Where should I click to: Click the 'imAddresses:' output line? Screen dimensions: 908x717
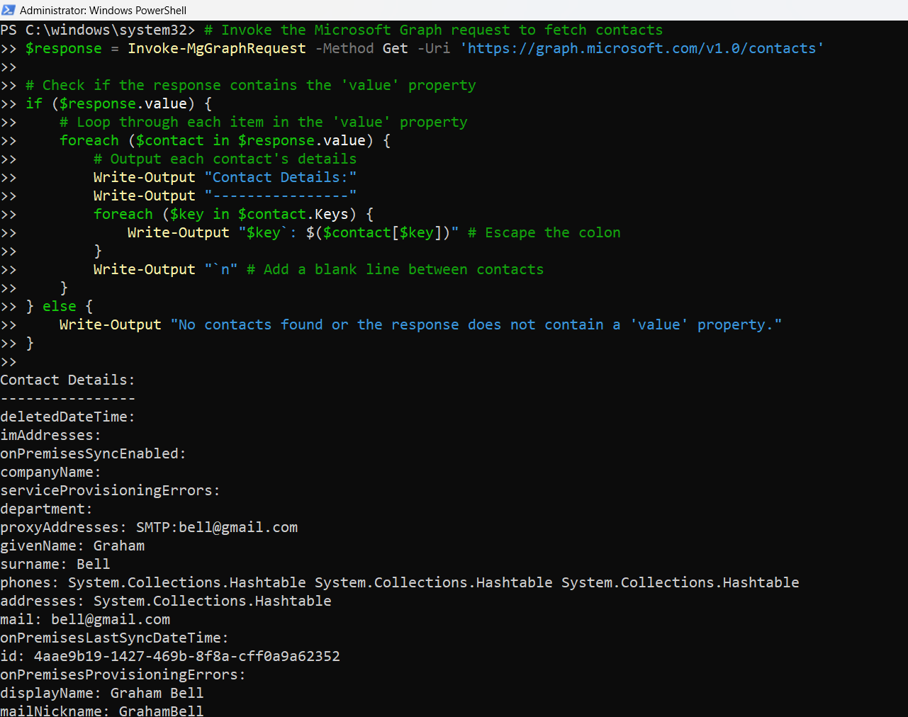(x=51, y=435)
